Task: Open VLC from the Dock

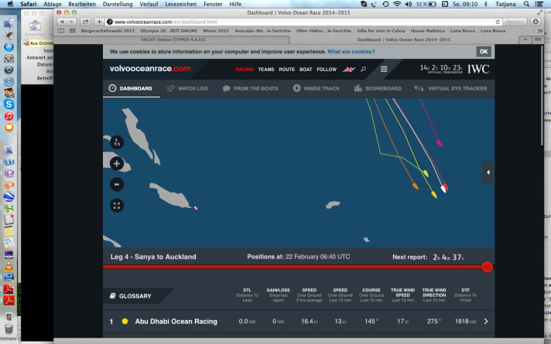Action: pyautogui.click(x=9, y=265)
